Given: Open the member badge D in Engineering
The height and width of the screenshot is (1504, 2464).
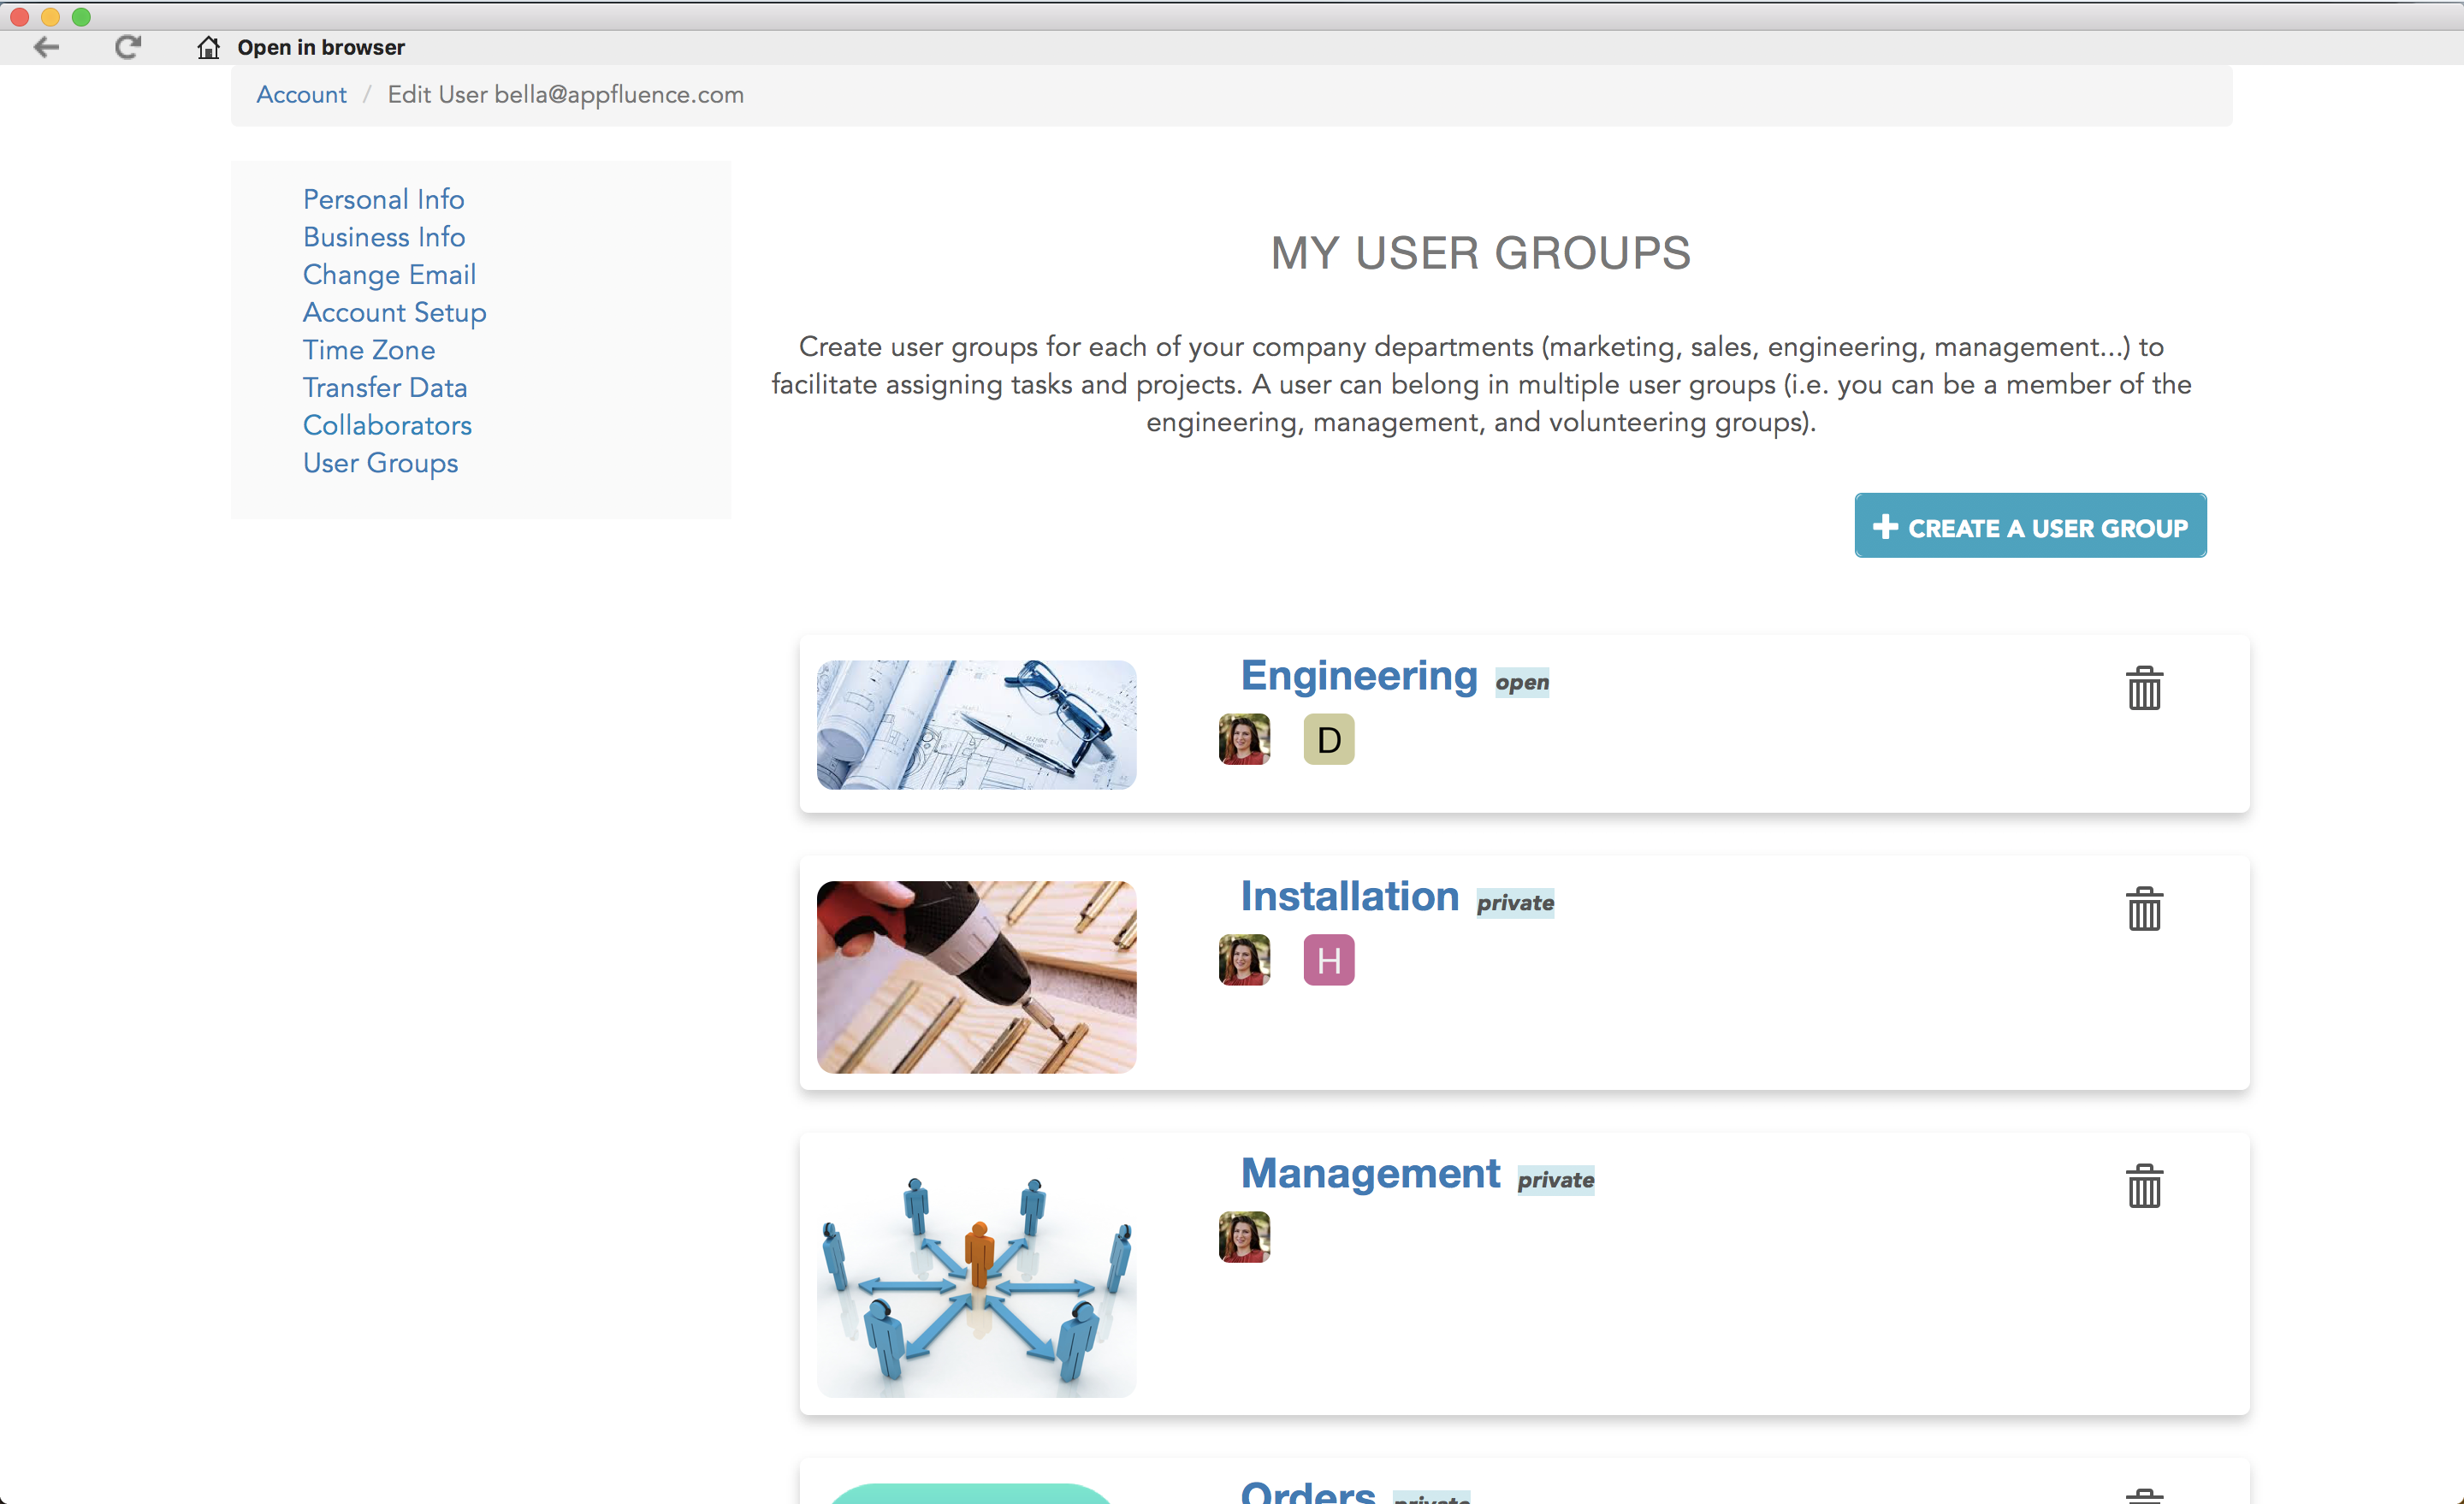Looking at the screenshot, I should click(1328, 739).
